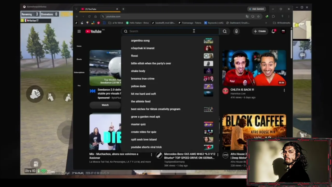The height and width of the screenshot is (187, 332).
Task: Click in the YouTube search field
Action: click(x=170, y=31)
